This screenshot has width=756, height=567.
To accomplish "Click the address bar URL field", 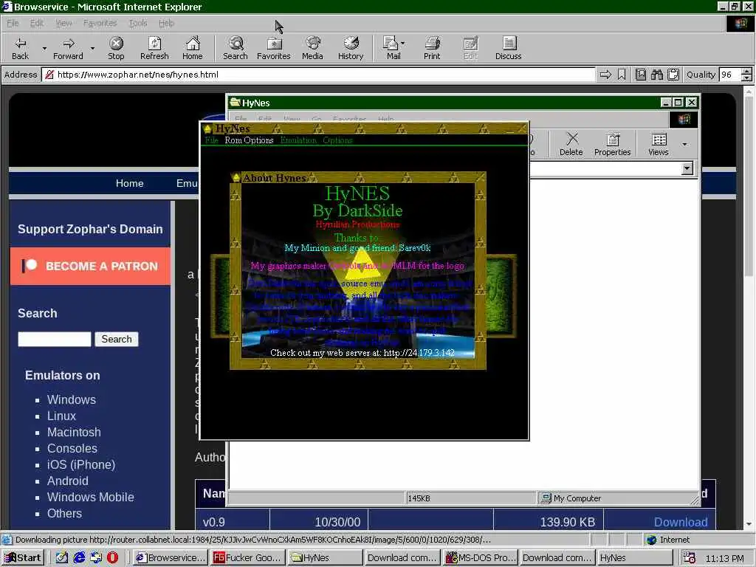I will pyautogui.click(x=318, y=75).
